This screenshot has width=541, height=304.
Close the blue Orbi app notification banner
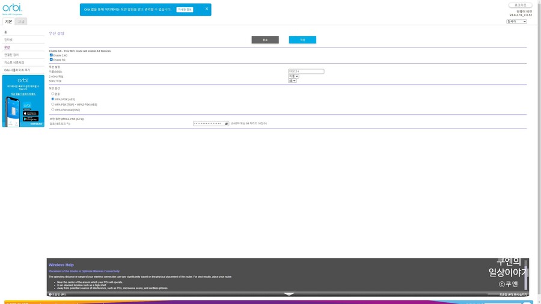[207, 9]
